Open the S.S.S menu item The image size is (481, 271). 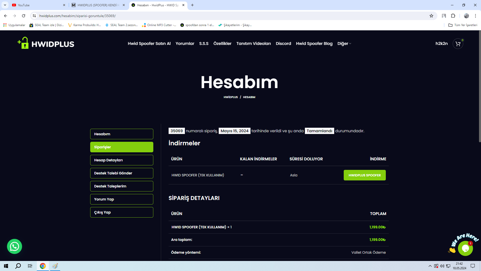point(204,44)
